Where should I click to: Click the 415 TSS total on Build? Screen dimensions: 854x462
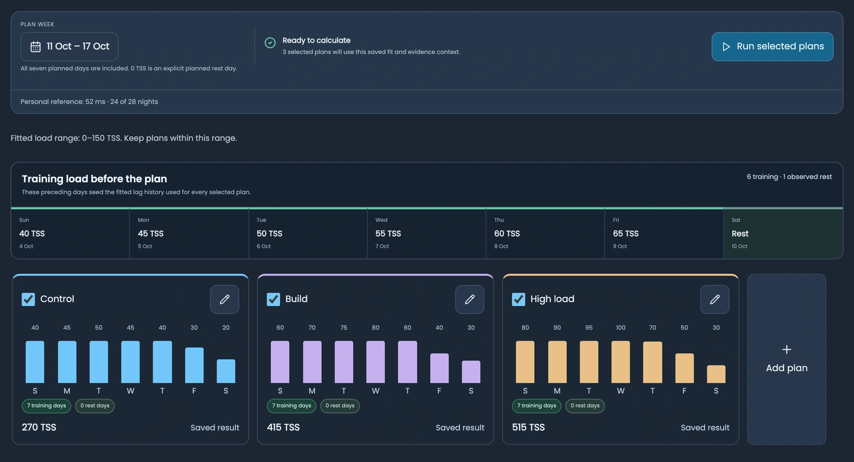pos(283,427)
